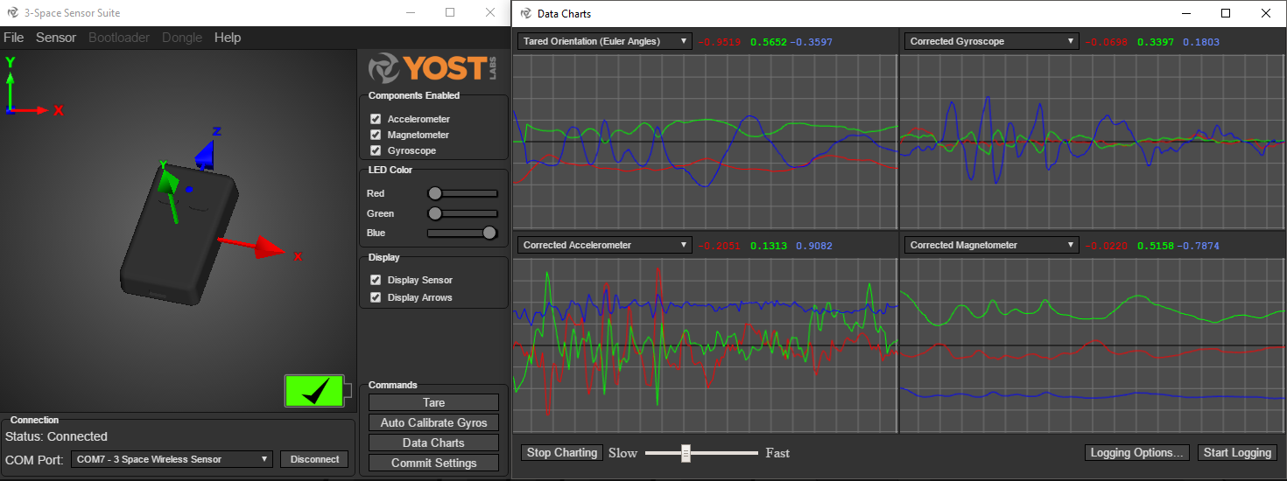The width and height of the screenshot is (1287, 481).
Task: Adjust the Blue LED color slider
Action: tap(462, 233)
